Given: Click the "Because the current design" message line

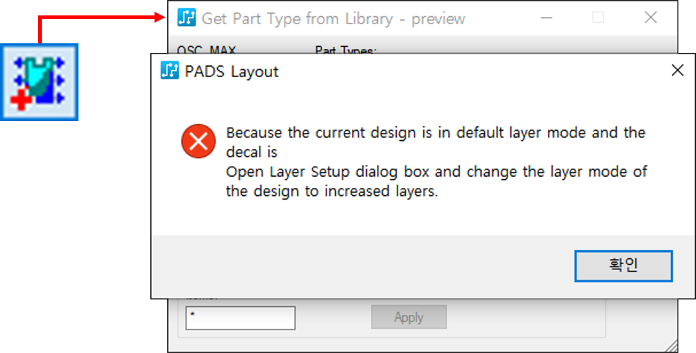Looking at the screenshot, I should tap(436, 133).
